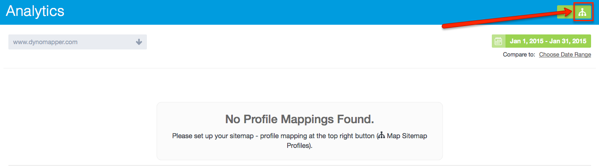Open Map Sitemap Profiles via top-right sitemap icon
This screenshot has height=166, width=599.
(582, 12)
